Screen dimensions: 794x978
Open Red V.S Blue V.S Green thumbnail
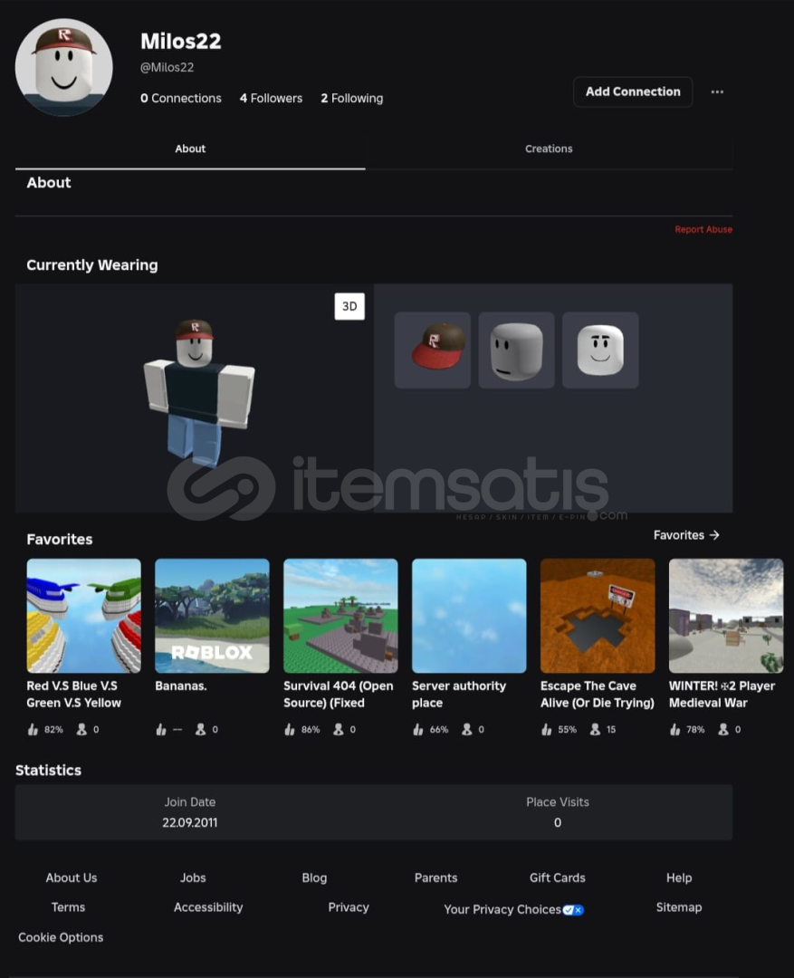pos(83,616)
